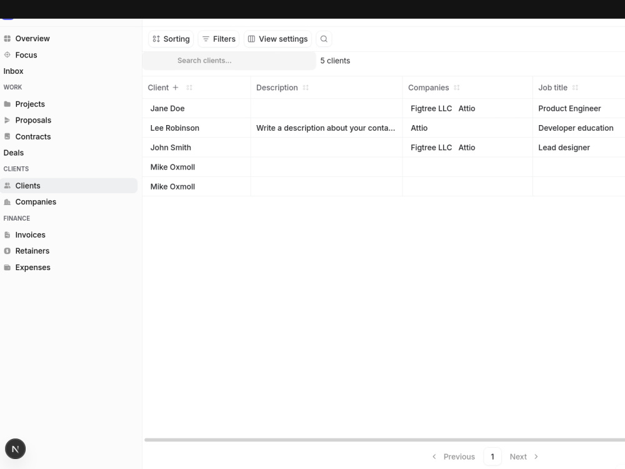
Task: Select the Product Engineer job title cell
Action: coord(569,108)
